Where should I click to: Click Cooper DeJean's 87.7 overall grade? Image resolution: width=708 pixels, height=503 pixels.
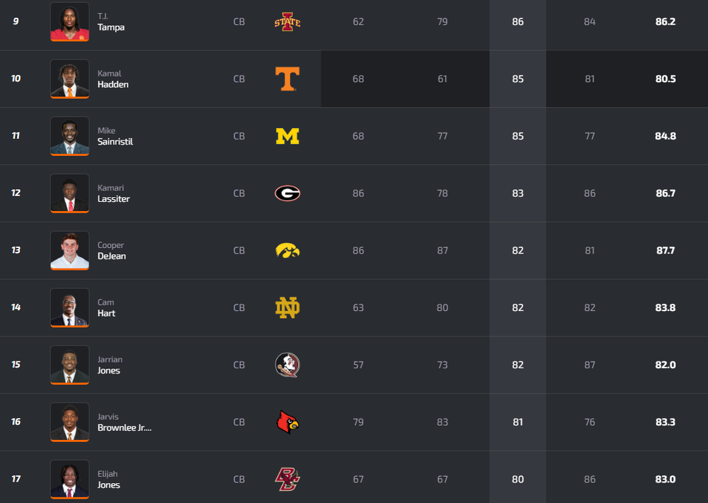666,250
